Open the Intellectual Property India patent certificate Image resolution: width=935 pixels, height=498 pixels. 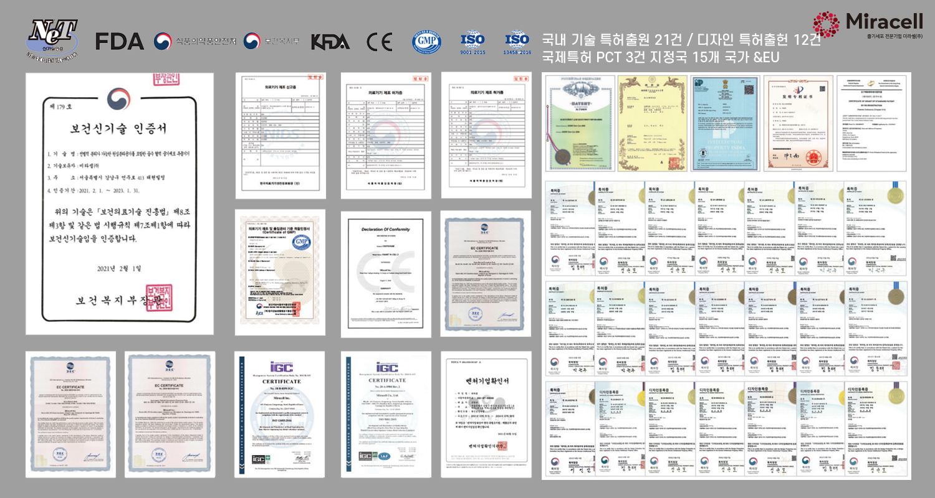tap(723, 122)
